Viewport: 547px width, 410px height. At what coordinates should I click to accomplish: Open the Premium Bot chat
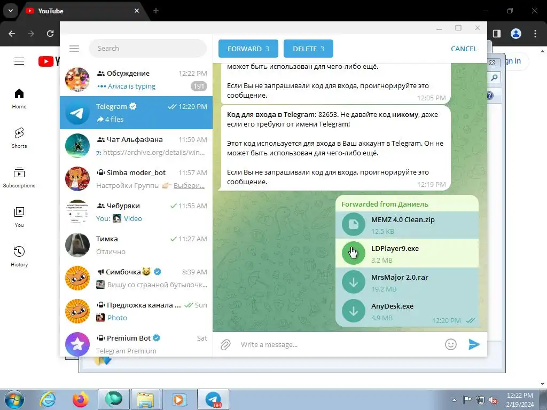(136, 343)
